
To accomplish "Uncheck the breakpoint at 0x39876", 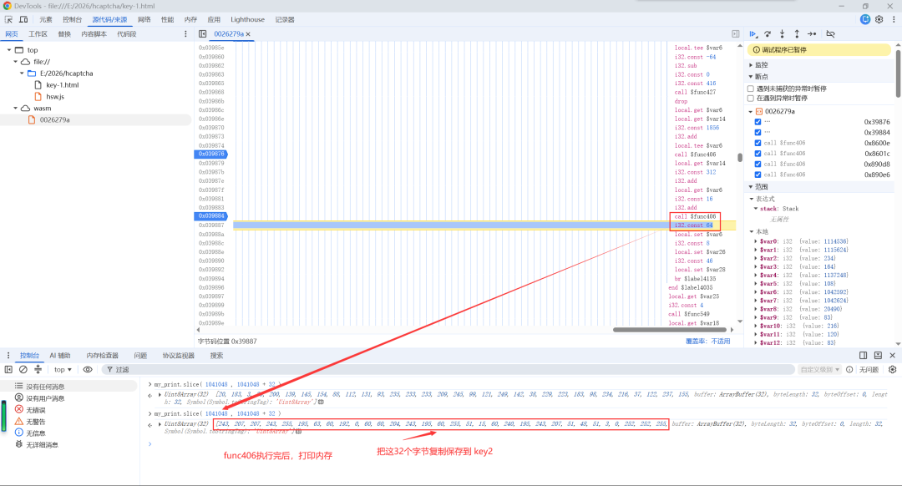I will (x=758, y=122).
